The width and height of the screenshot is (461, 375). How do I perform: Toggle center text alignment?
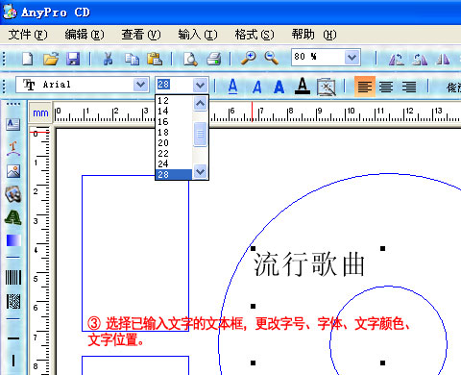coord(386,87)
